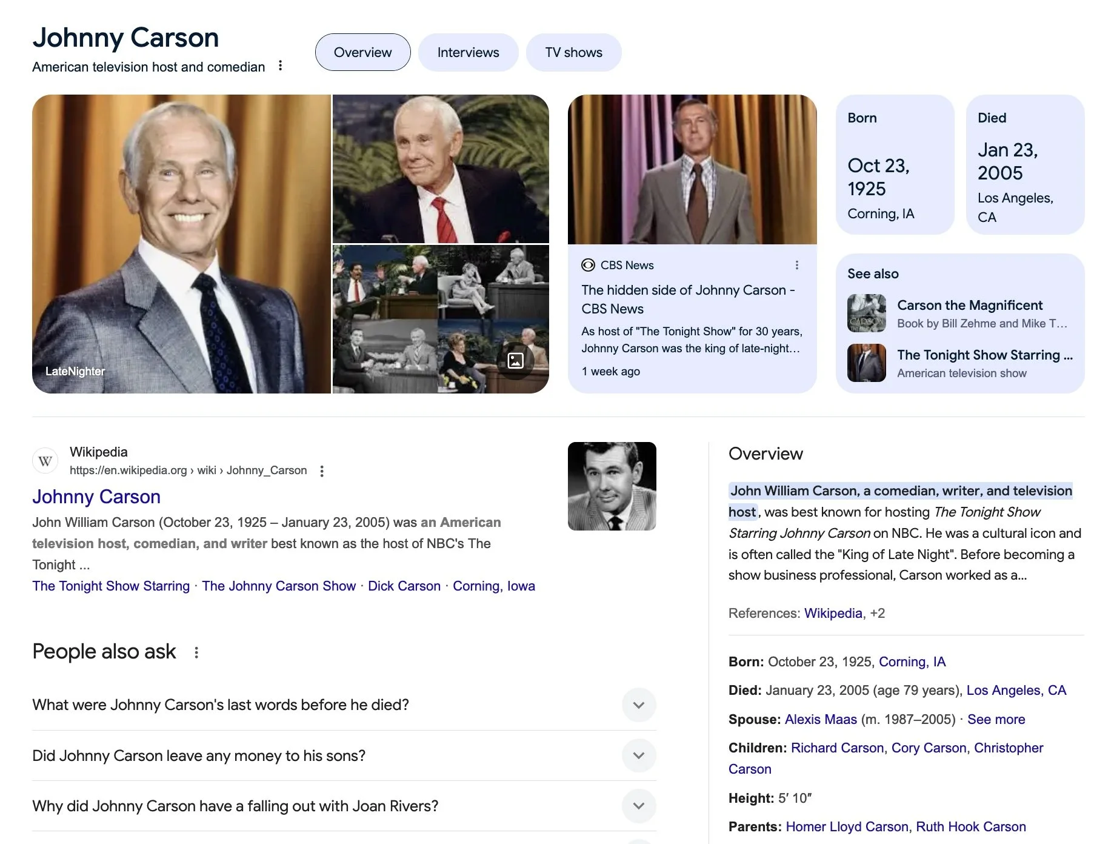Open Homer Lloyd Carson parent link
This screenshot has height=844, width=1114.
tap(847, 826)
